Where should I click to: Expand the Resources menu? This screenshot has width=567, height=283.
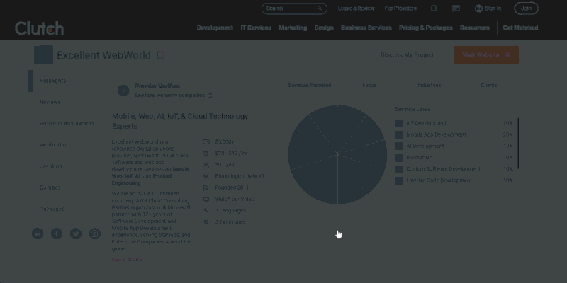[x=474, y=28]
